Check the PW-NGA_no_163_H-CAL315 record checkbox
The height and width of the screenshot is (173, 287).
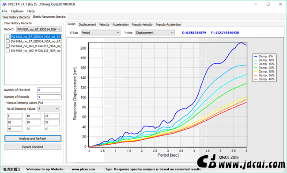tap(8, 46)
